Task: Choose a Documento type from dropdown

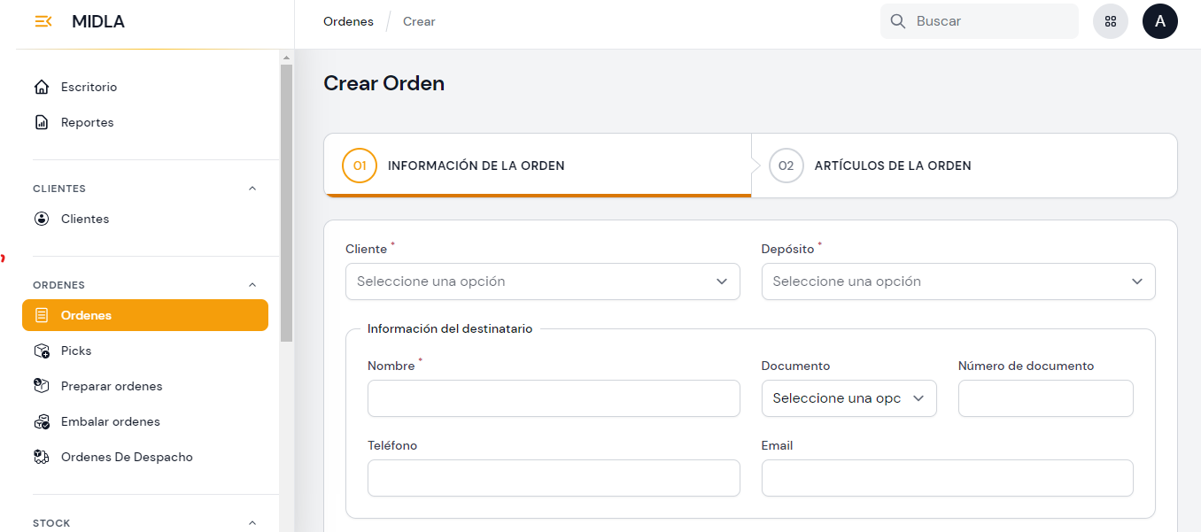Action: [848, 398]
